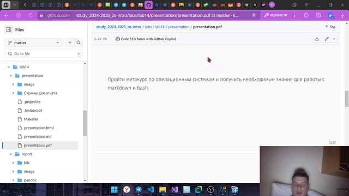Screen dimensions: 349x196
Task: Open Telegram from taskbar
Action: (139, 189)
